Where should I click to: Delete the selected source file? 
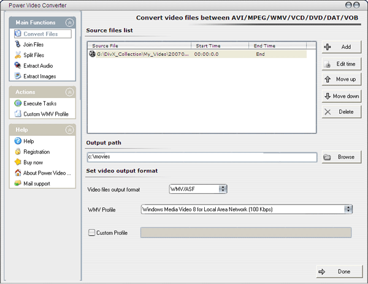[x=342, y=111]
